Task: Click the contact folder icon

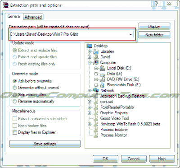Action: (x=96, y=102)
